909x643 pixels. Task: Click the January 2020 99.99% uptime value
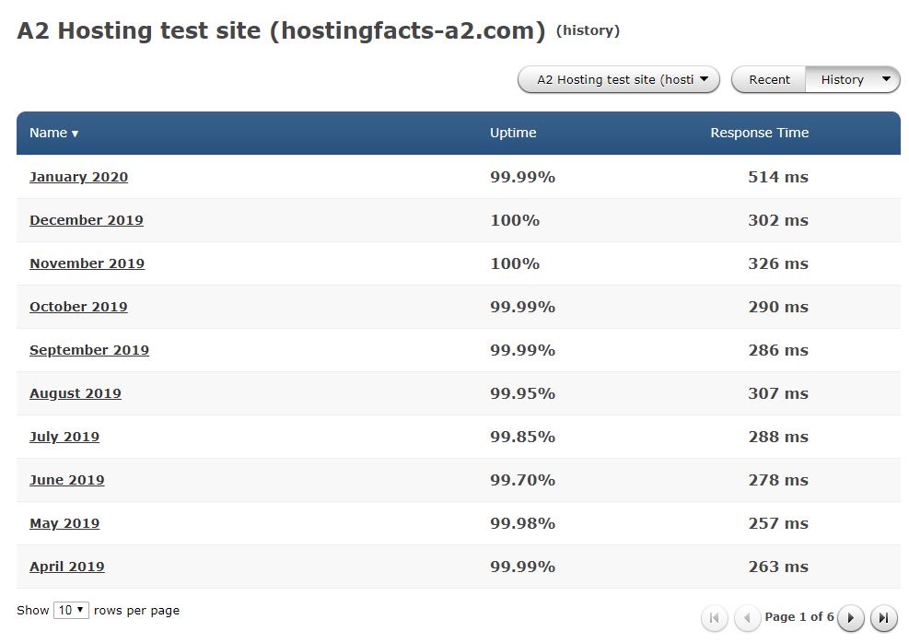click(x=522, y=177)
